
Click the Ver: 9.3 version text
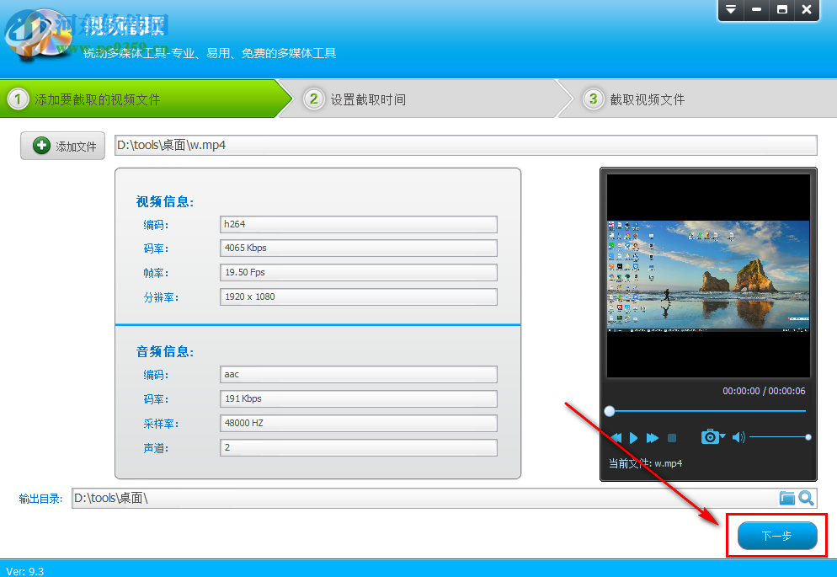[25, 571]
